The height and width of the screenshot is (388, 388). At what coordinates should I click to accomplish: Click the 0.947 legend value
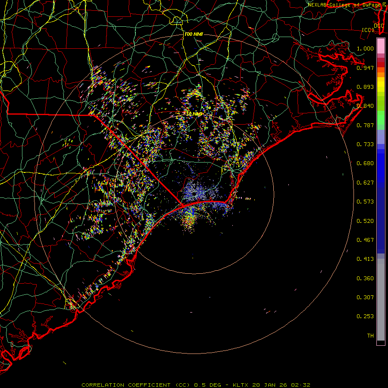pos(365,68)
